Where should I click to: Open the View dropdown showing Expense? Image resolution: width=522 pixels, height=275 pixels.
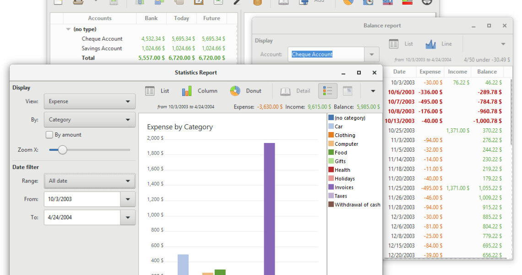(89, 101)
